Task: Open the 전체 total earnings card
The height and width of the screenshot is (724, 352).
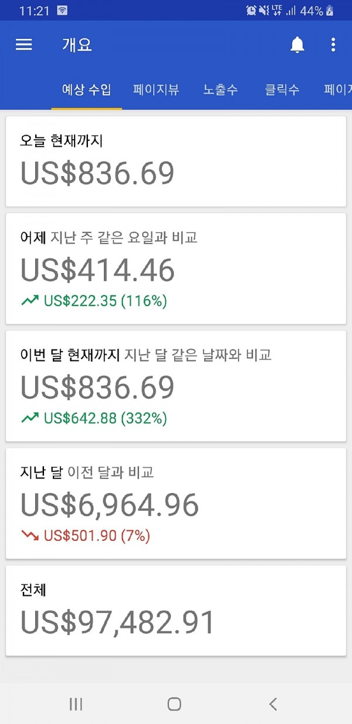Action: pyautogui.click(x=176, y=611)
